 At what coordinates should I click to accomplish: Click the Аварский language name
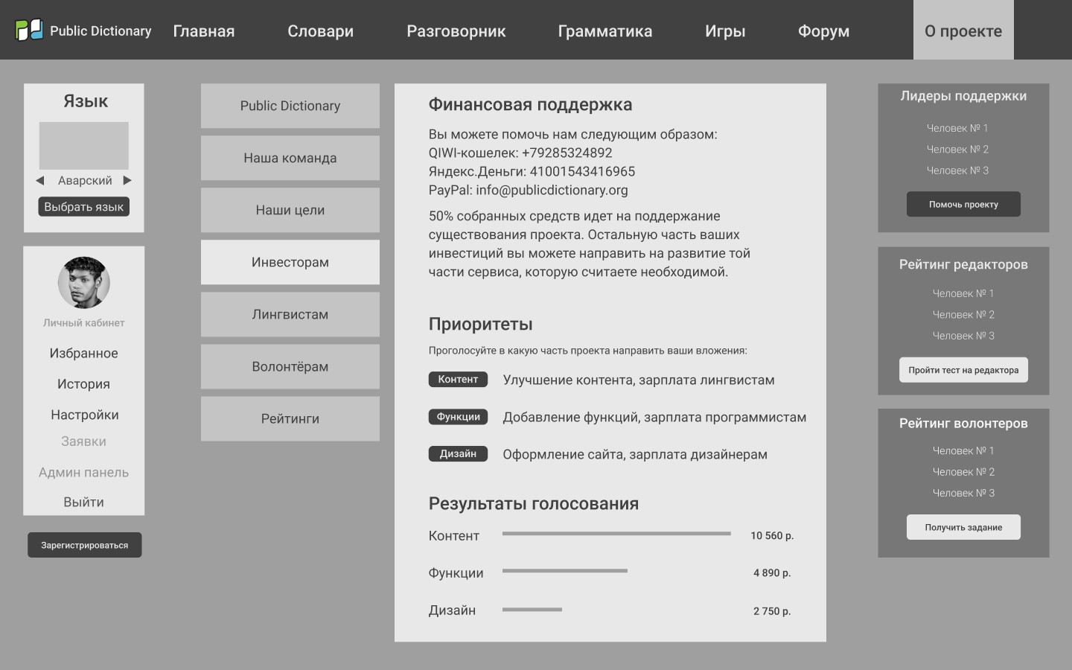[85, 180]
